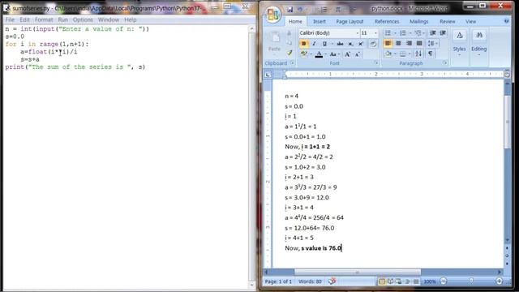519x292 pixels.
Task: Shrink font size with smaller A icon
Action: tap(358, 54)
